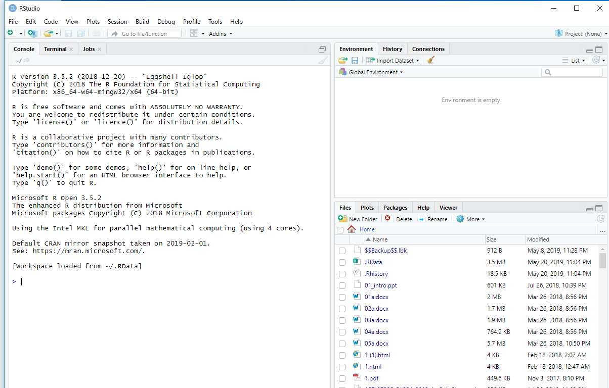The width and height of the screenshot is (609, 388).
Task: Tick the checkbox for $$Backup$$.lbk
Action: [x=342, y=251]
